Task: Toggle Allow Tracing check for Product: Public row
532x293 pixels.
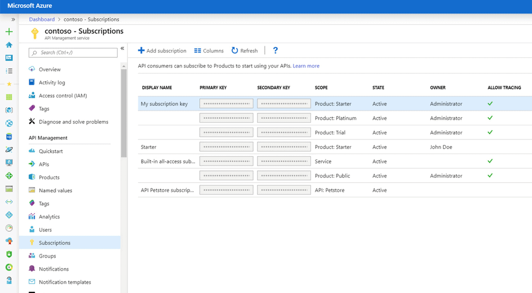Action: [x=490, y=175]
